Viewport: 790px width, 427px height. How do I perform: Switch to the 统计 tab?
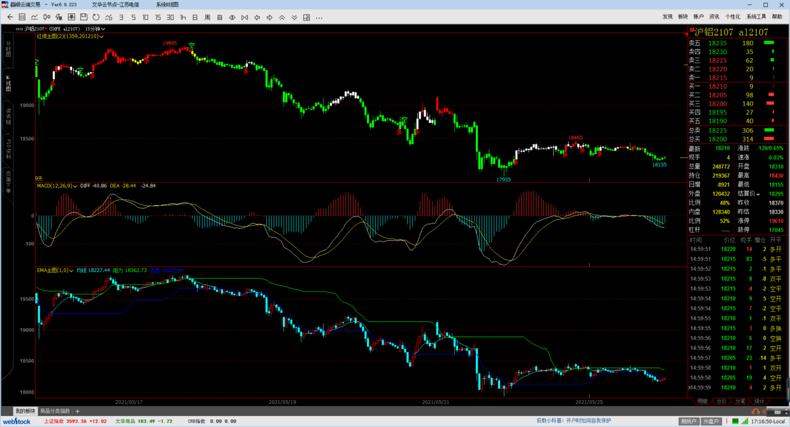(759, 402)
